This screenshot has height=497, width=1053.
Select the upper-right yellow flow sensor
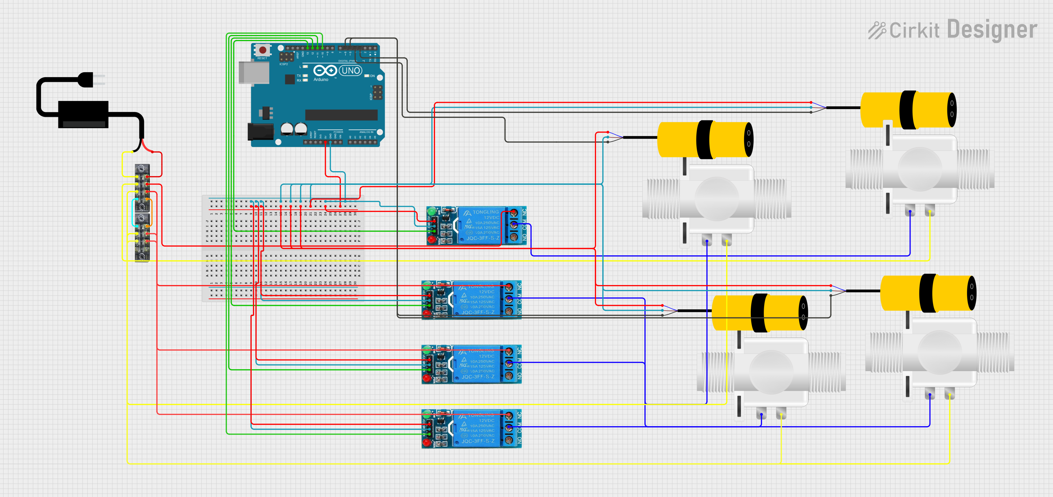pos(908,110)
